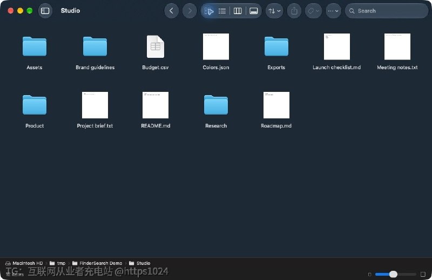Click the large icon size indicator
The width and height of the screenshot is (432, 280).
[x=423, y=274]
